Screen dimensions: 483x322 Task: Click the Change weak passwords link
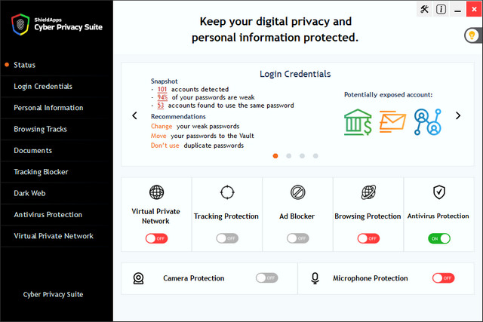[x=162, y=126]
